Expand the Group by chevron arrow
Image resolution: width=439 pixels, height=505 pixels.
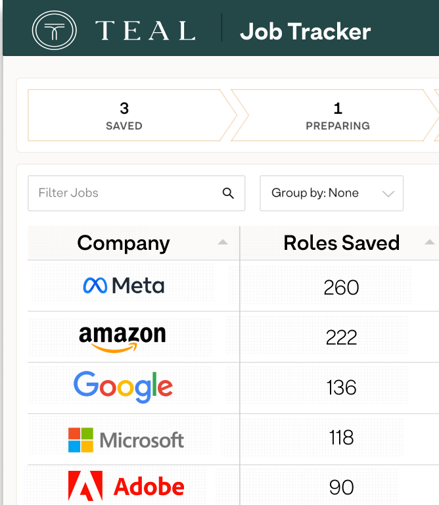388,193
